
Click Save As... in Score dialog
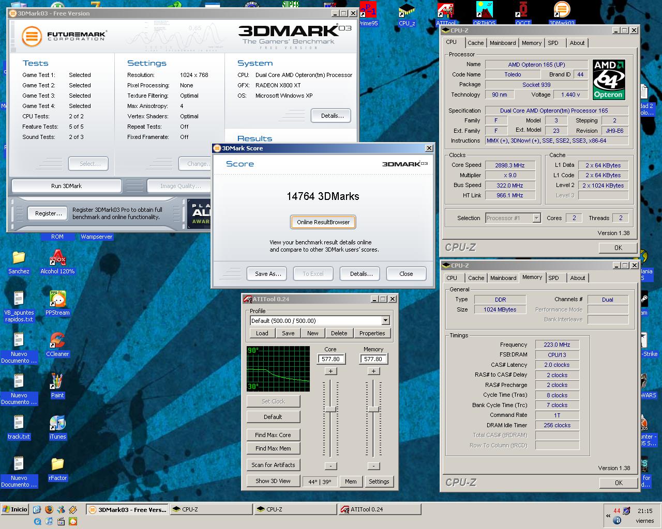pyautogui.click(x=268, y=274)
